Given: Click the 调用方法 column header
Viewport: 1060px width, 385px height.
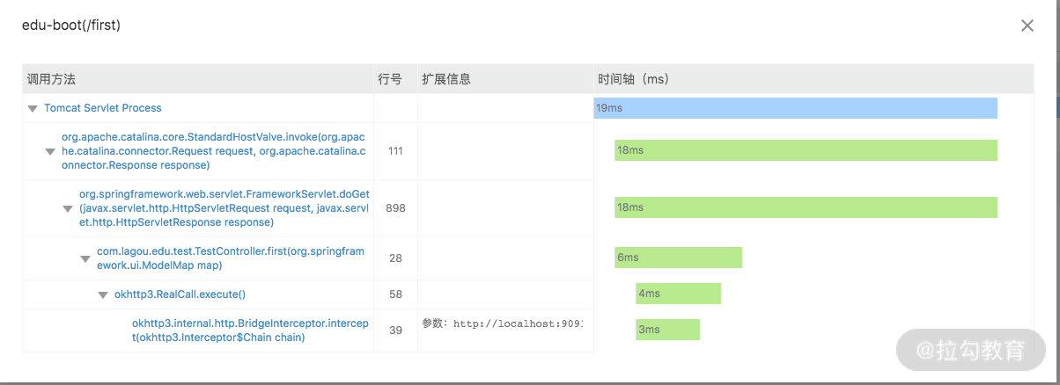Looking at the screenshot, I should (51, 79).
